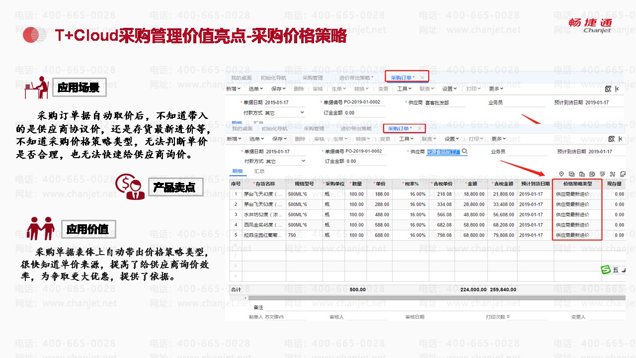Click the picture icon at the icon row's end
The height and width of the screenshot is (358, 636).
click(x=623, y=174)
